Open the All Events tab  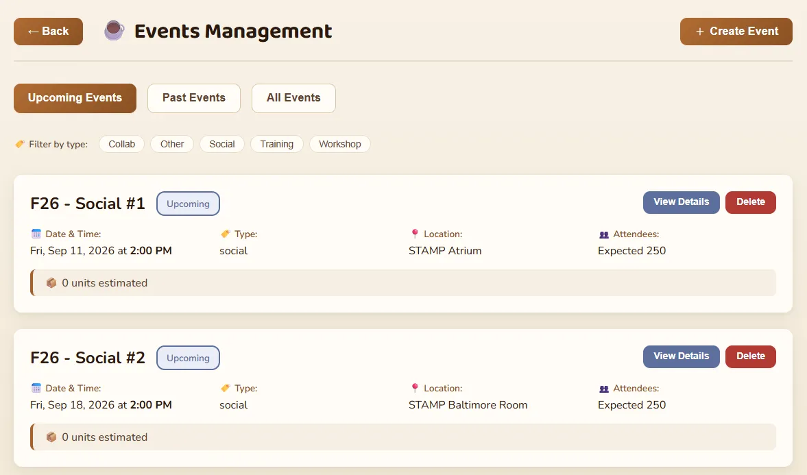tap(293, 98)
